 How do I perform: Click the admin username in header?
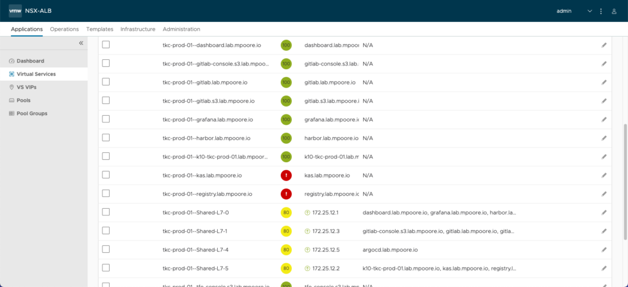pos(564,11)
